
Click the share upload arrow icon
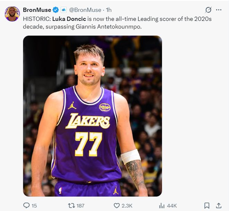(x=219, y=205)
